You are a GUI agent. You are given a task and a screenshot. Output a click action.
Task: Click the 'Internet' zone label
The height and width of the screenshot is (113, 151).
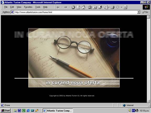[x=130, y=105]
